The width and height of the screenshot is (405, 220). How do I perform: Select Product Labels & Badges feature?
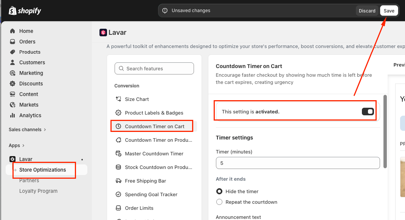click(154, 113)
